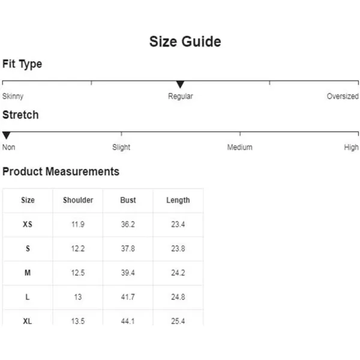The image size is (360, 360).
Task: Select the XL size row label
Action: (28, 321)
